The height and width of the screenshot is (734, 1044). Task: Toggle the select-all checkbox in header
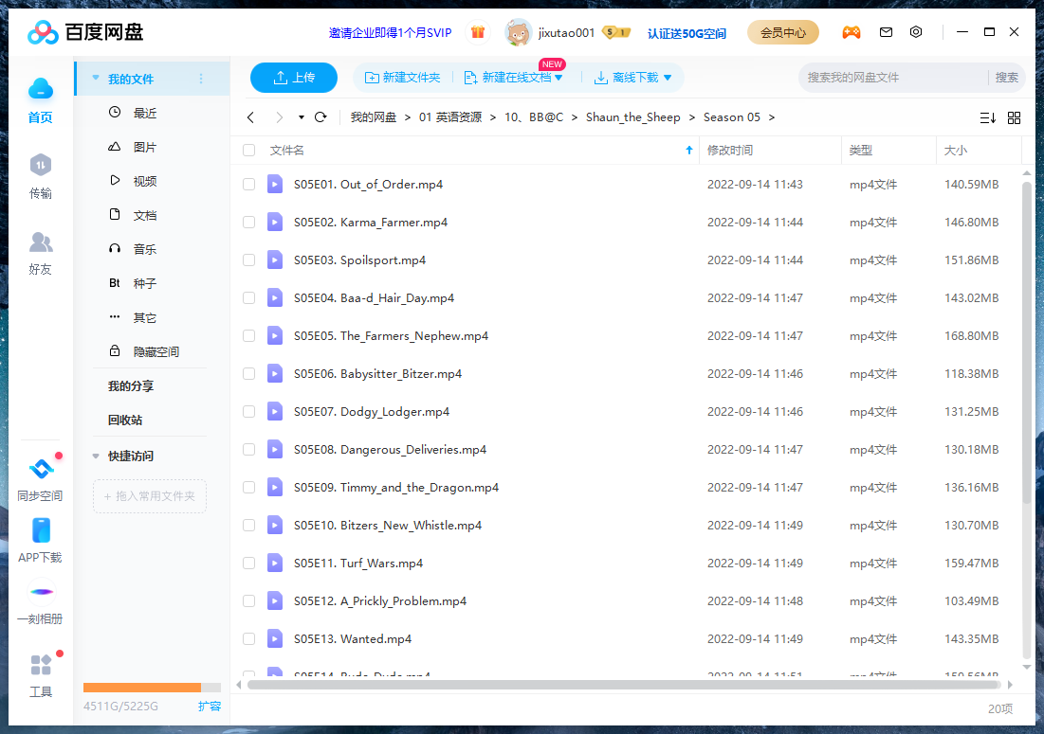249,151
